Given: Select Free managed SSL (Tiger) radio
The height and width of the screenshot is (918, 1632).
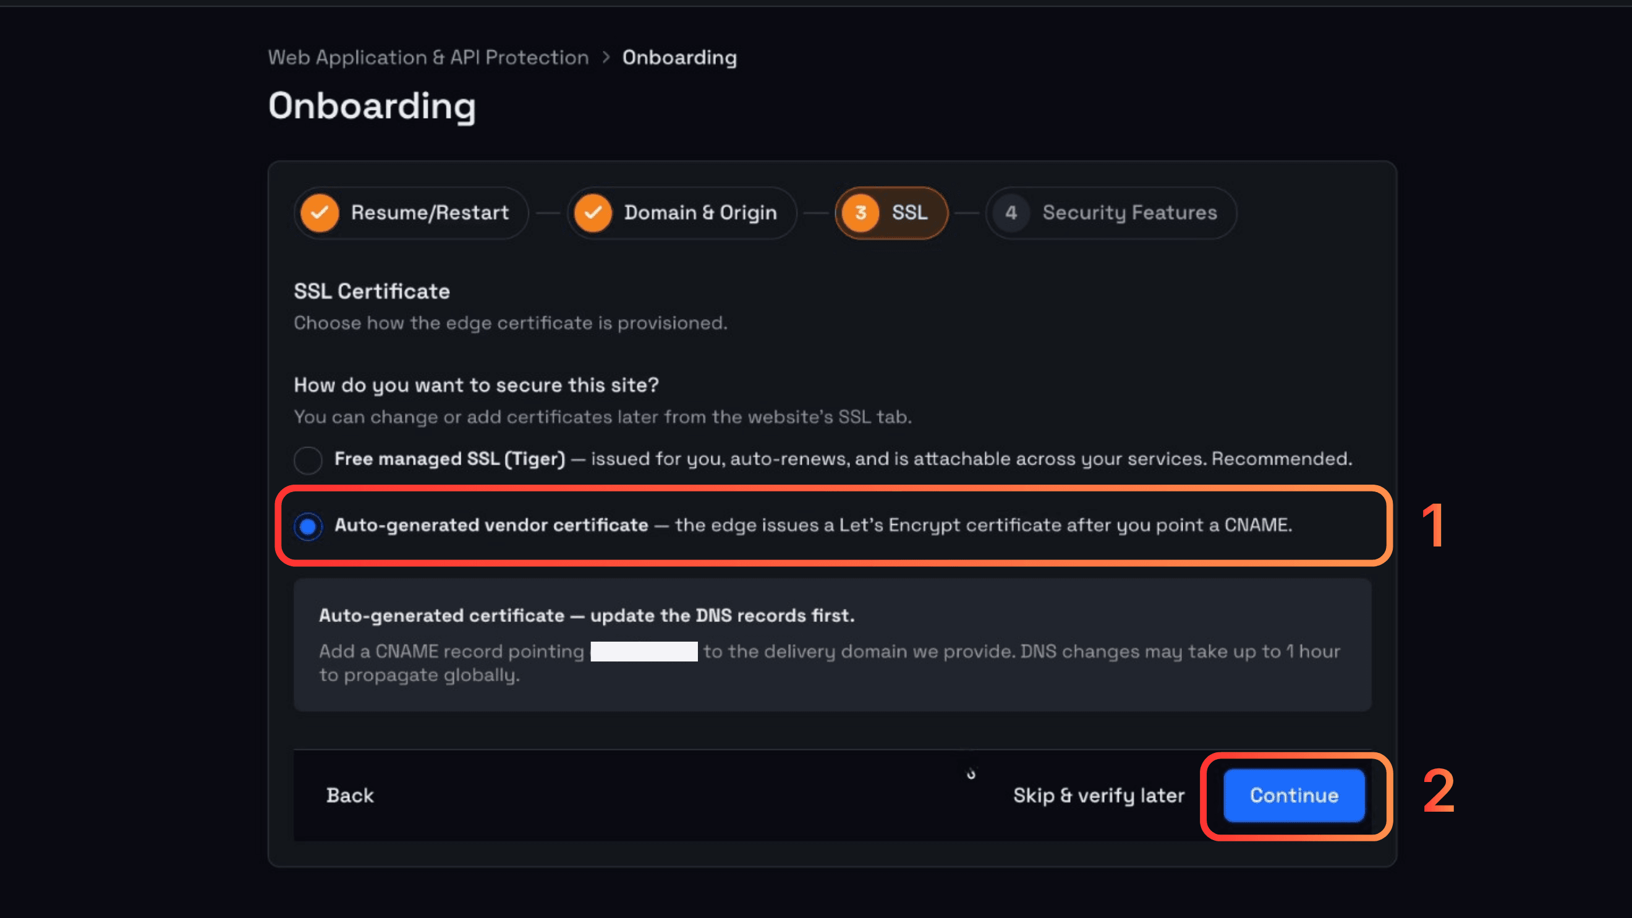Looking at the screenshot, I should click(308, 460).
